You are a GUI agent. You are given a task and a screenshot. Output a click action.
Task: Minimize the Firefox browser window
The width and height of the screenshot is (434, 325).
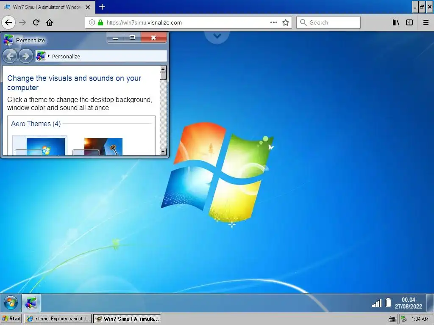[415, 7]
